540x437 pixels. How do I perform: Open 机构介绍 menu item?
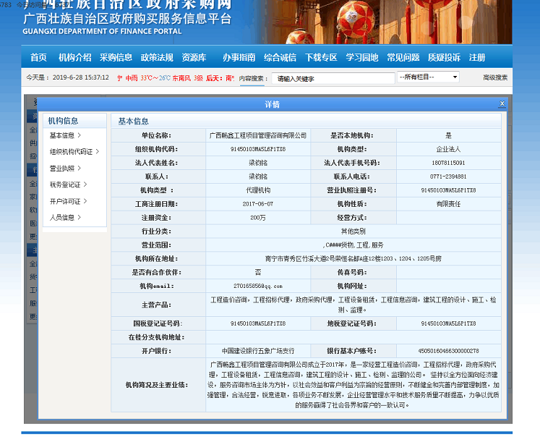coord(74,58)
